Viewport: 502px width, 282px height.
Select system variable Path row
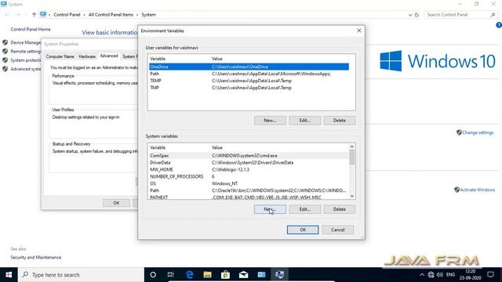tap(249, 190)
